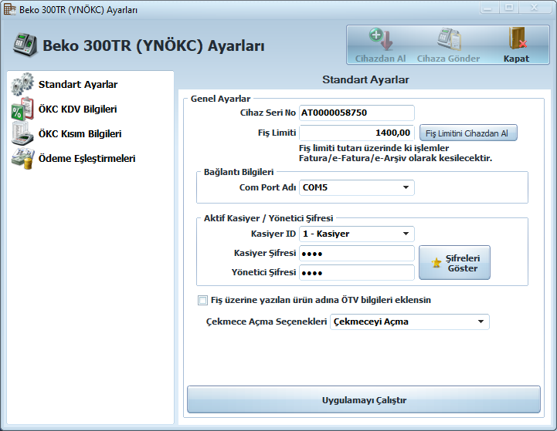This screenshot has height=431, width=557.
Task: Expand the Kasiyer ID combo box
Action: pyautogui.click(x=406, y=234)
